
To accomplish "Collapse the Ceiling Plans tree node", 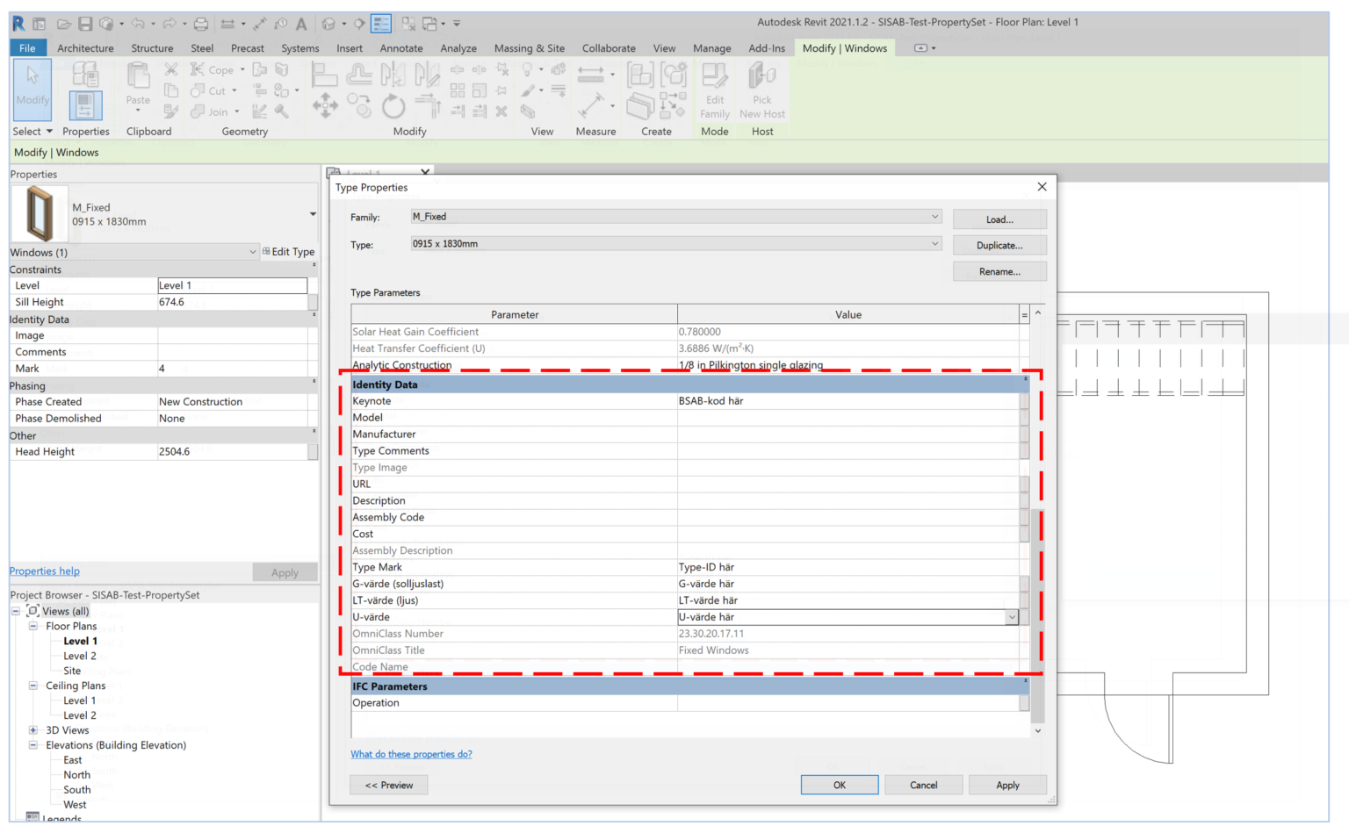I will click(x=33, y=686).
